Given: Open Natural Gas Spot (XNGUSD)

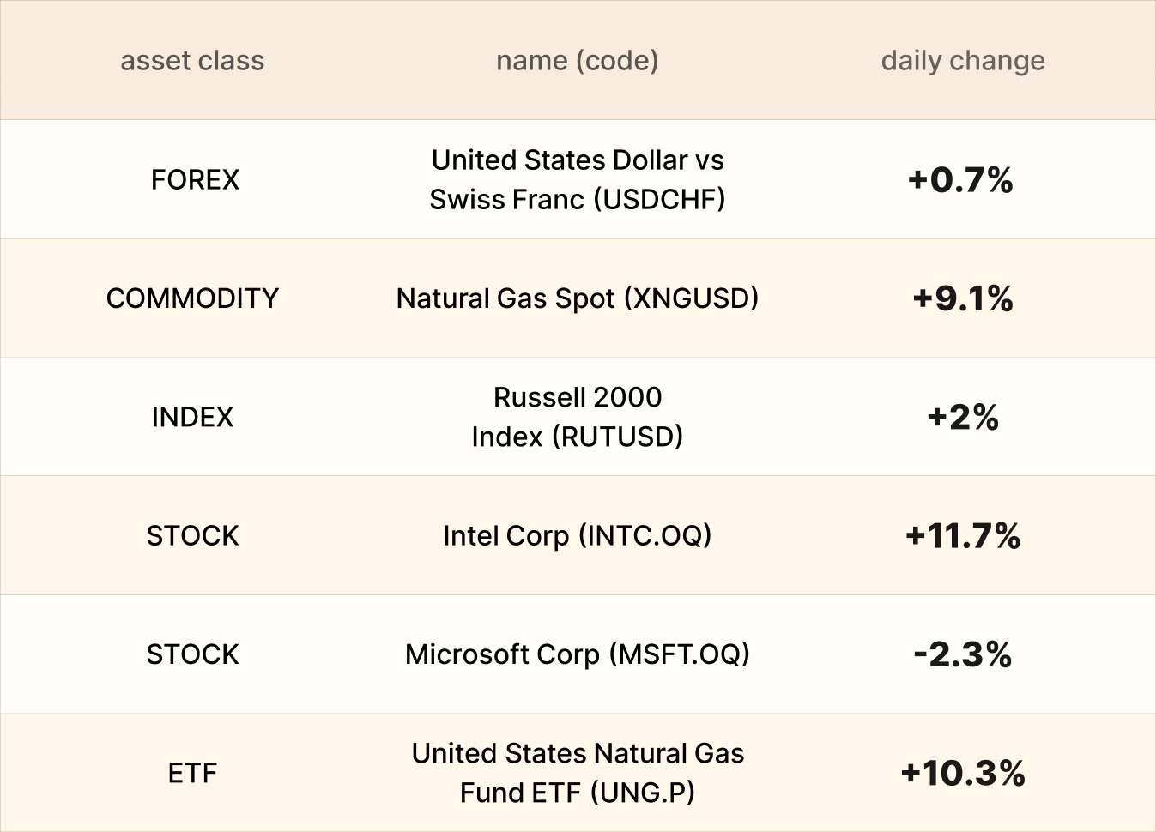Looking at the screenshot, I should pyautogui.click(x=577, y=298).
